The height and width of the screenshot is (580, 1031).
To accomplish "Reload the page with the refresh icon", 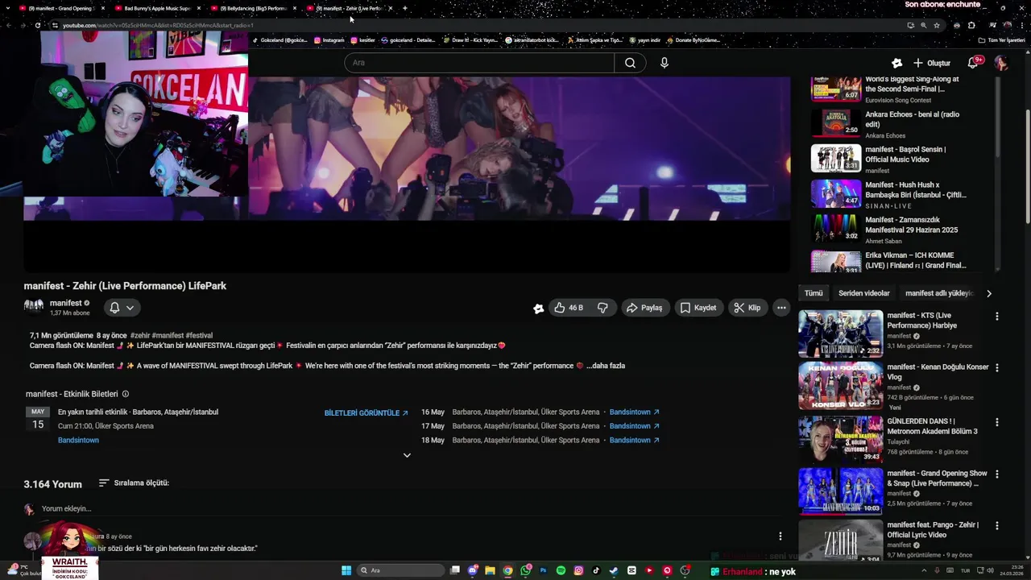I will [x=37, y=25].
